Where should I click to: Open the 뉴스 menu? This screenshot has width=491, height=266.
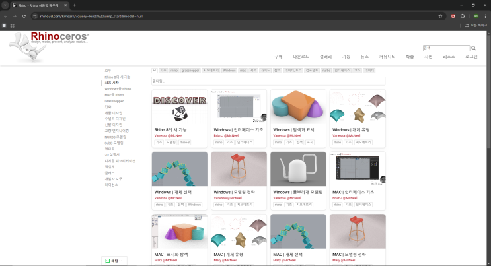point(365,57)
